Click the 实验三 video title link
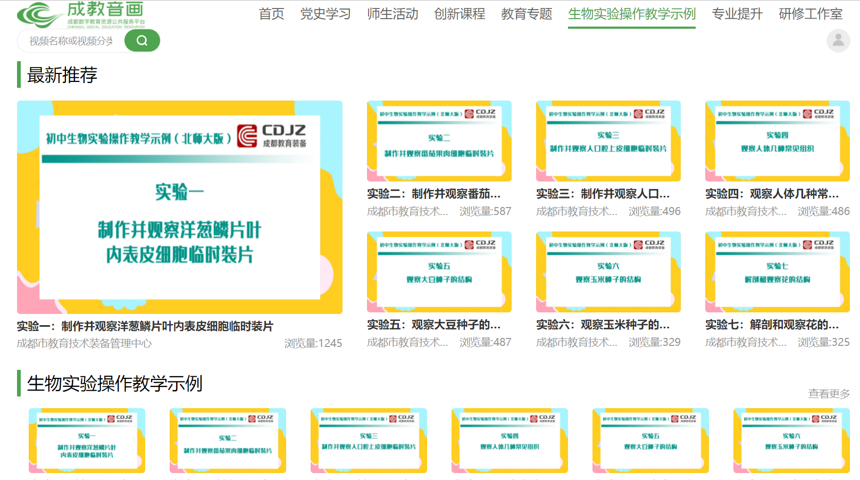Image resolution: width=860 pixels, height=480 pixels. point(603,194)
